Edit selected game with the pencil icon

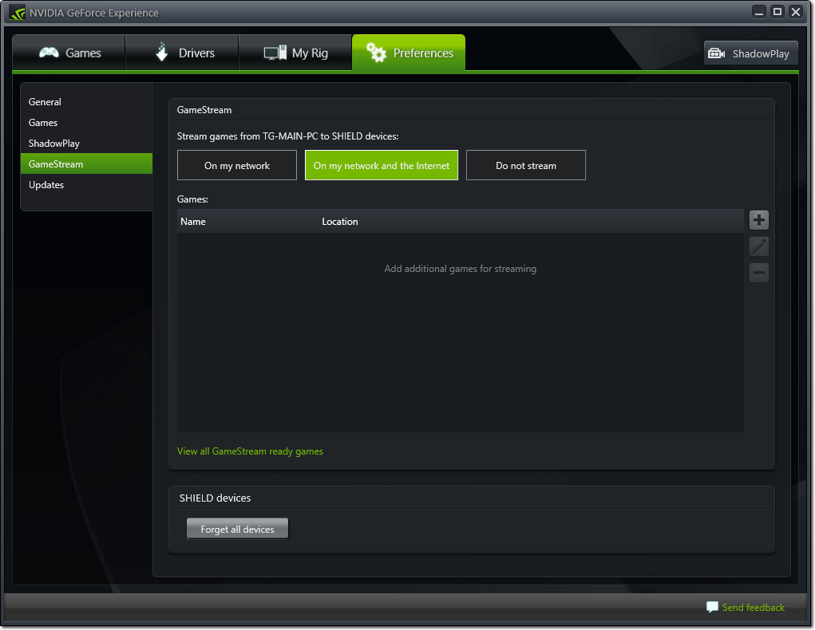(759, 246)
